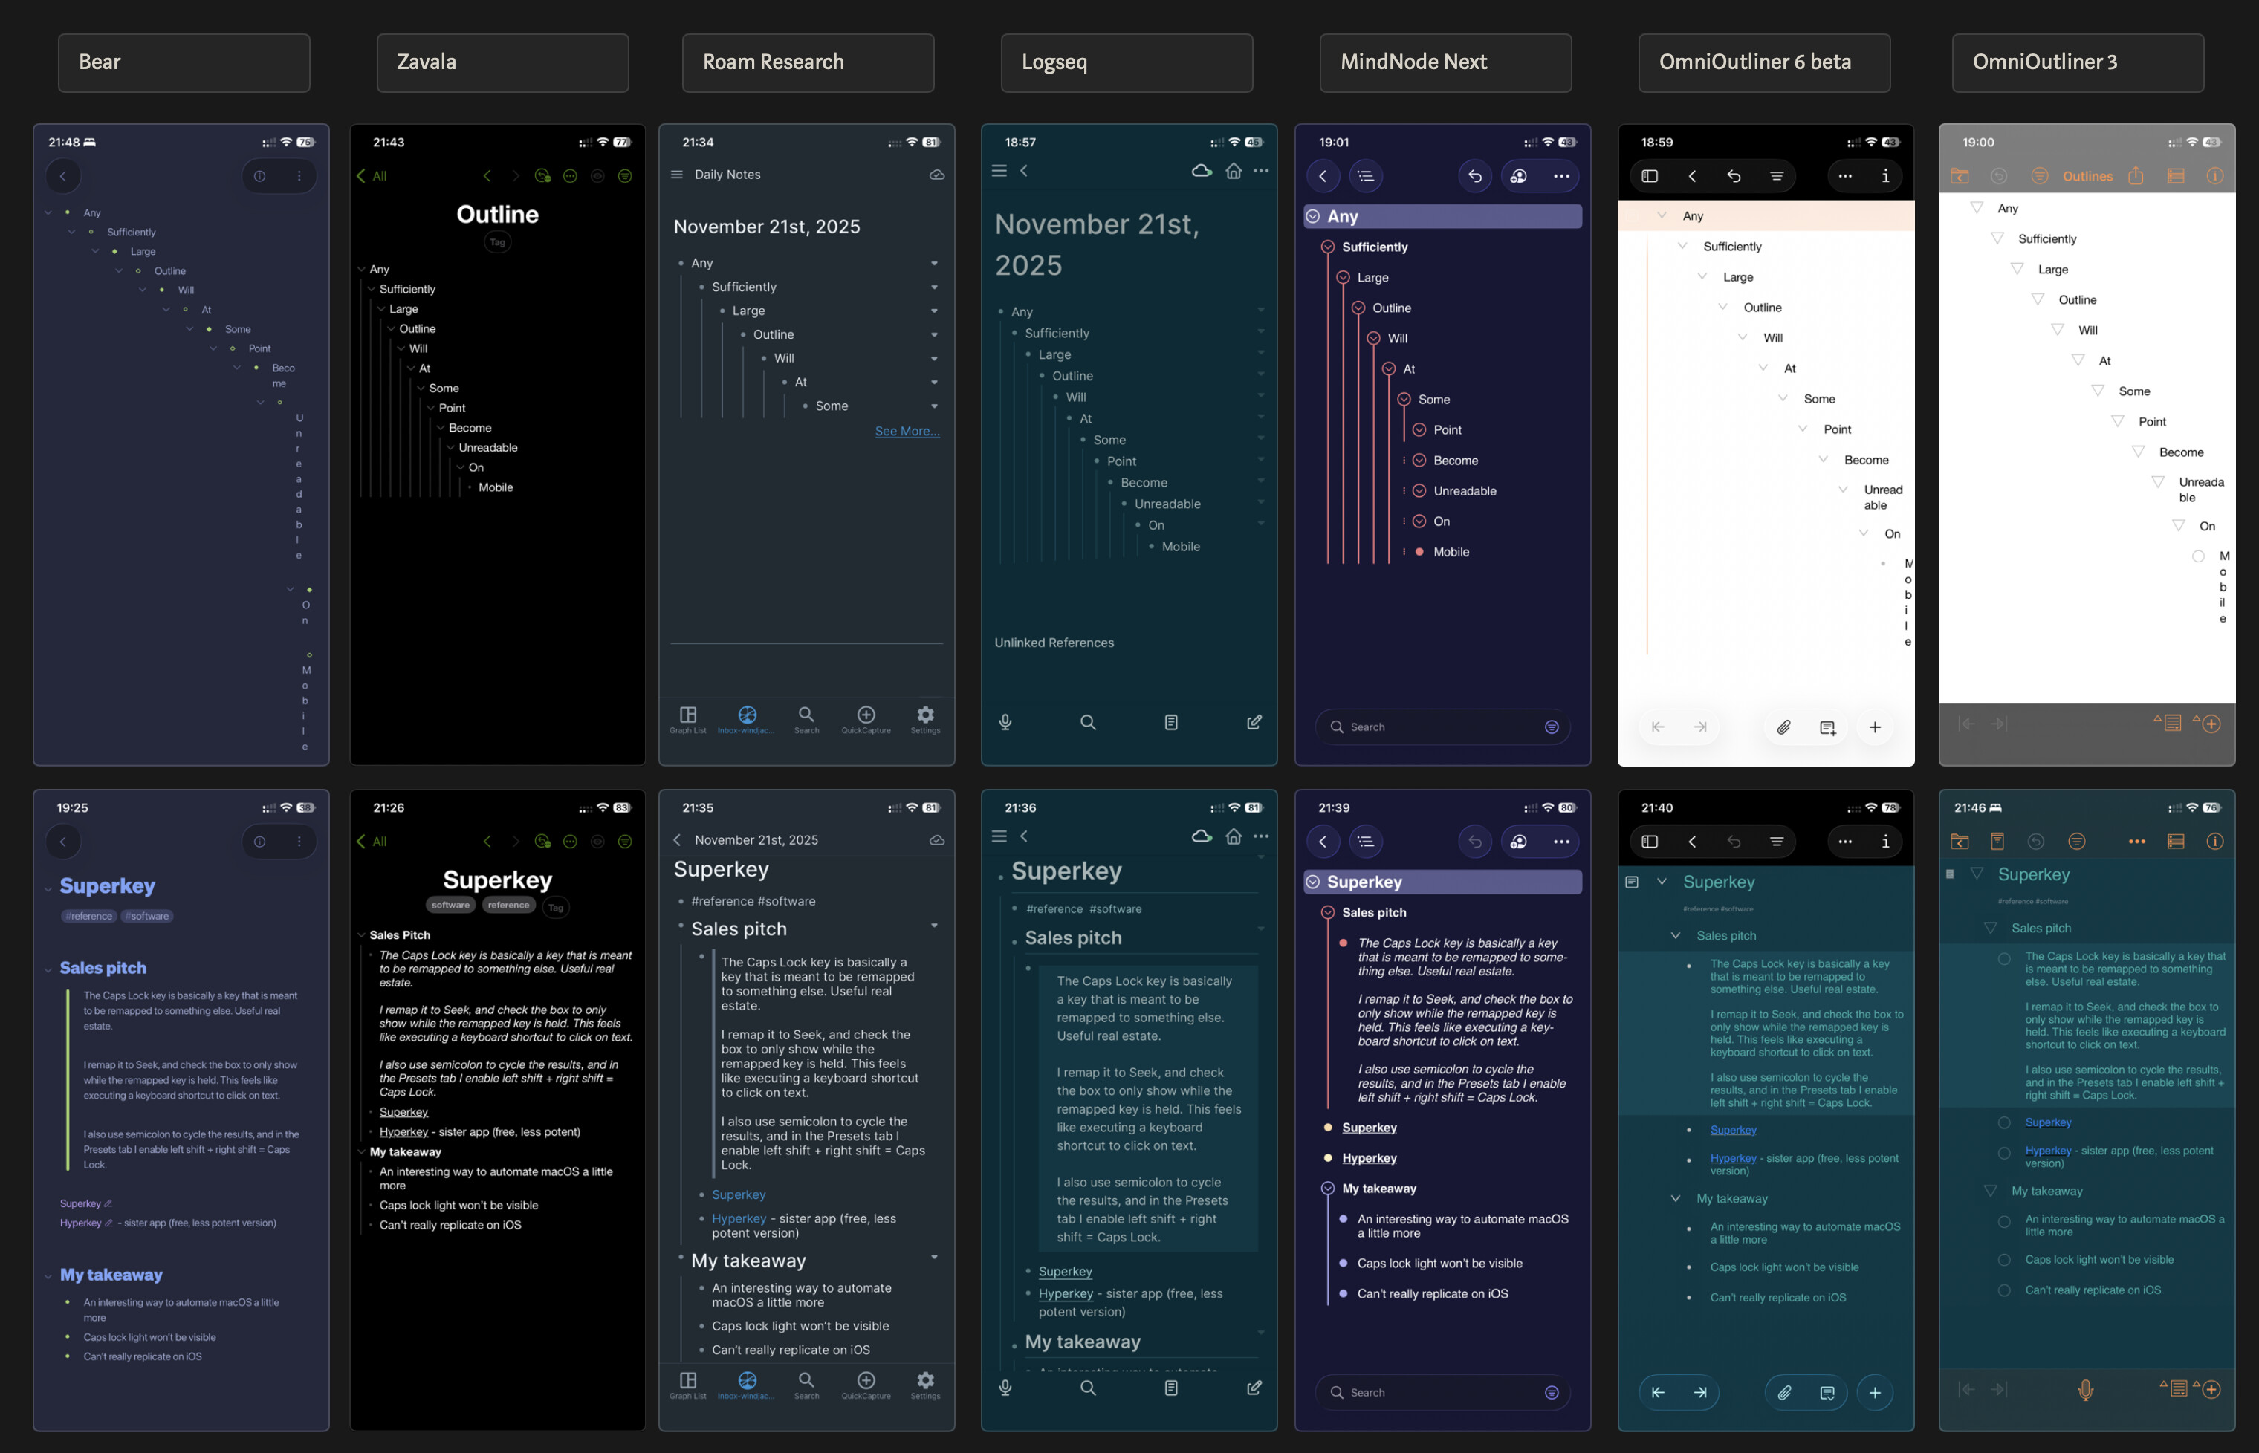
Task: Tap the plus button in white OmniOutliner 6 screen
Action: click(1875, 727)
